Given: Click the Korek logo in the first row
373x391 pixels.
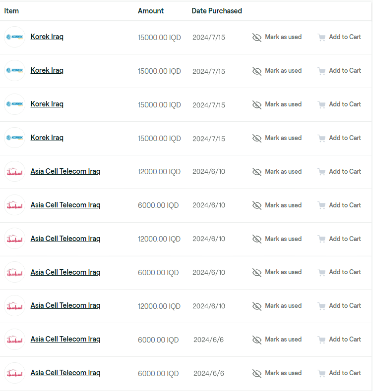Looking at the screenshot, I should coord(14,37).
